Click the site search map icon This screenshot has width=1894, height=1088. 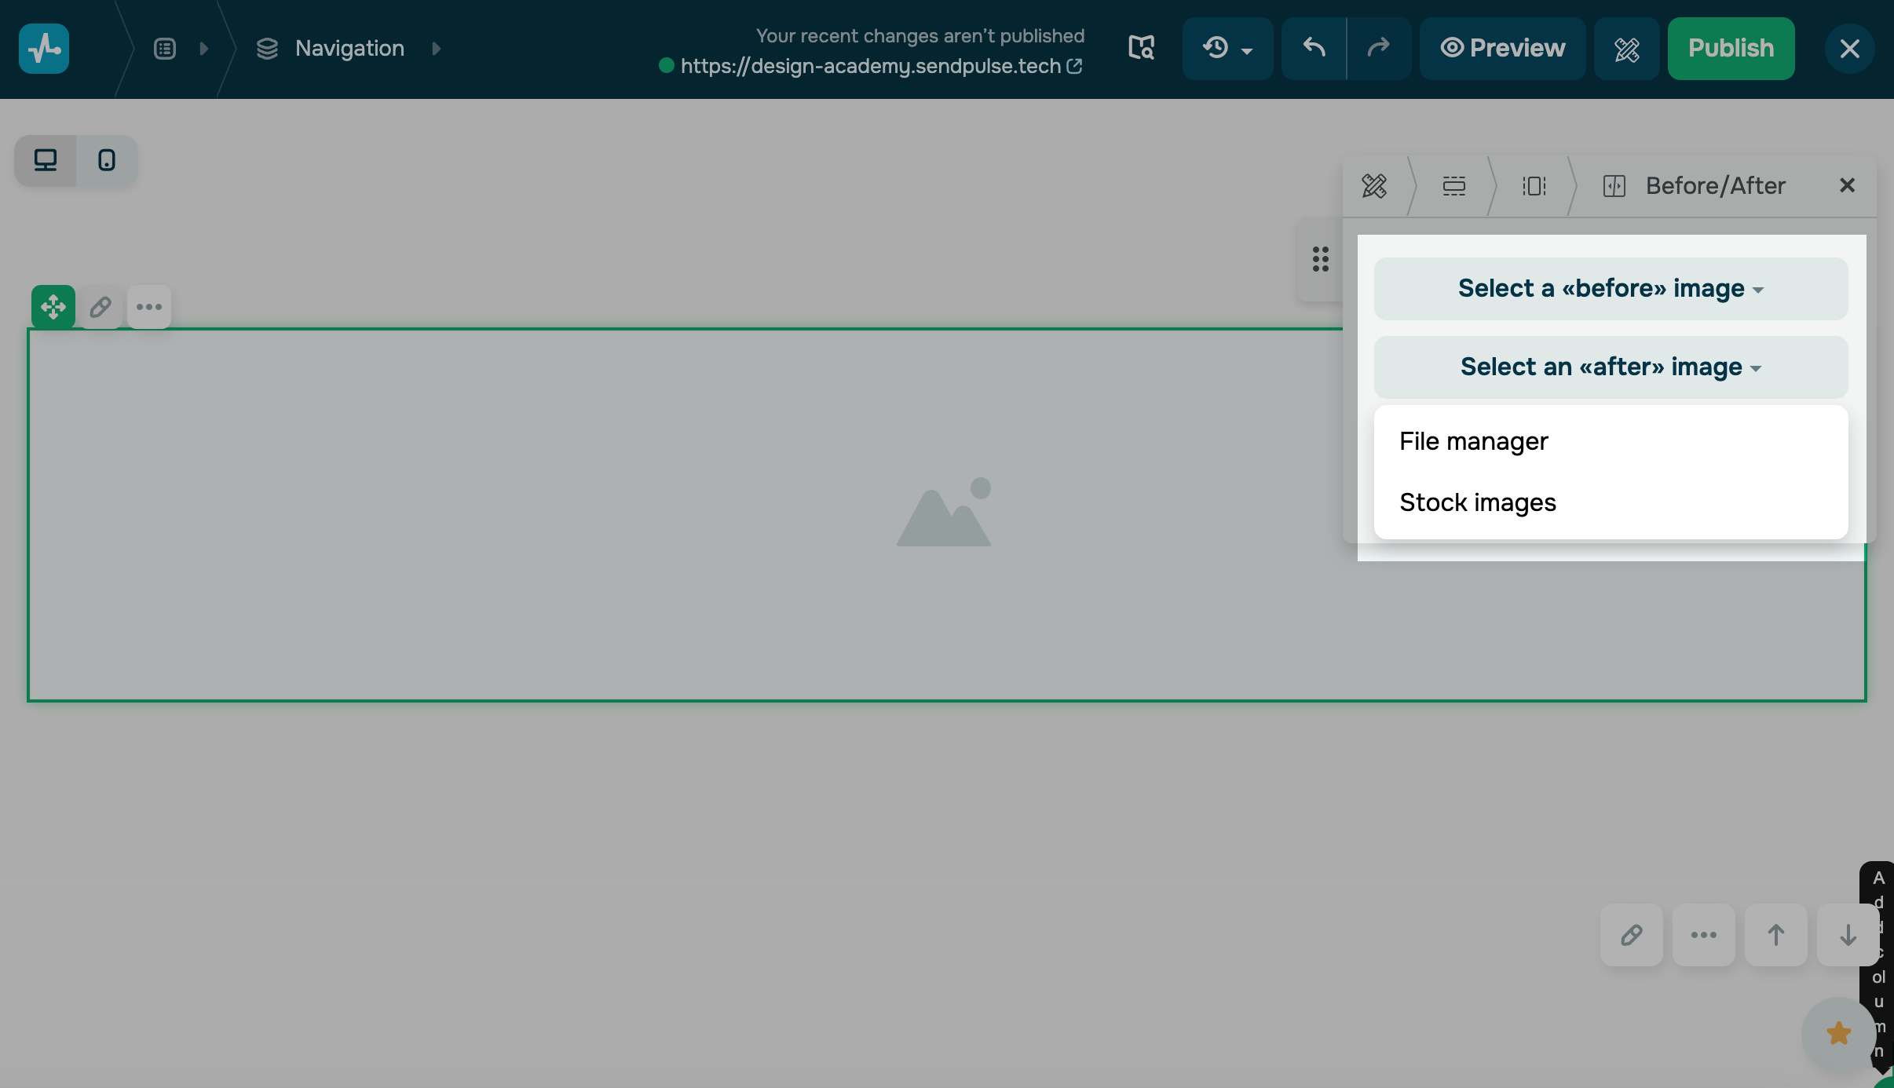tap(1141, 49)
